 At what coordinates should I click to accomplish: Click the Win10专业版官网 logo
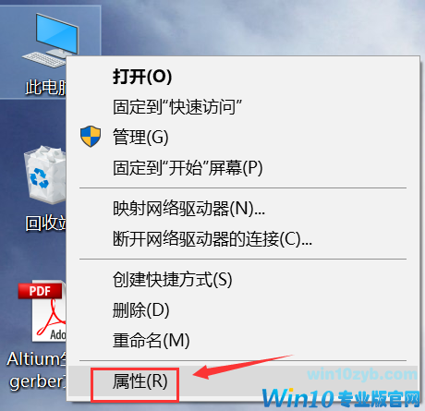(341, 398)
